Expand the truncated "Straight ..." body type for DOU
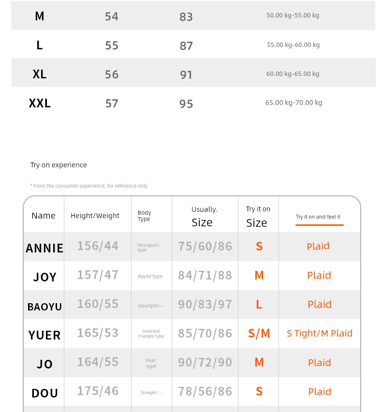The height and width of the screenshot is (412, 382). (151, 393)
